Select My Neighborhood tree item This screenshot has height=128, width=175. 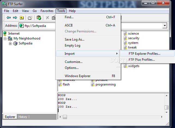[x=27, y=38]
